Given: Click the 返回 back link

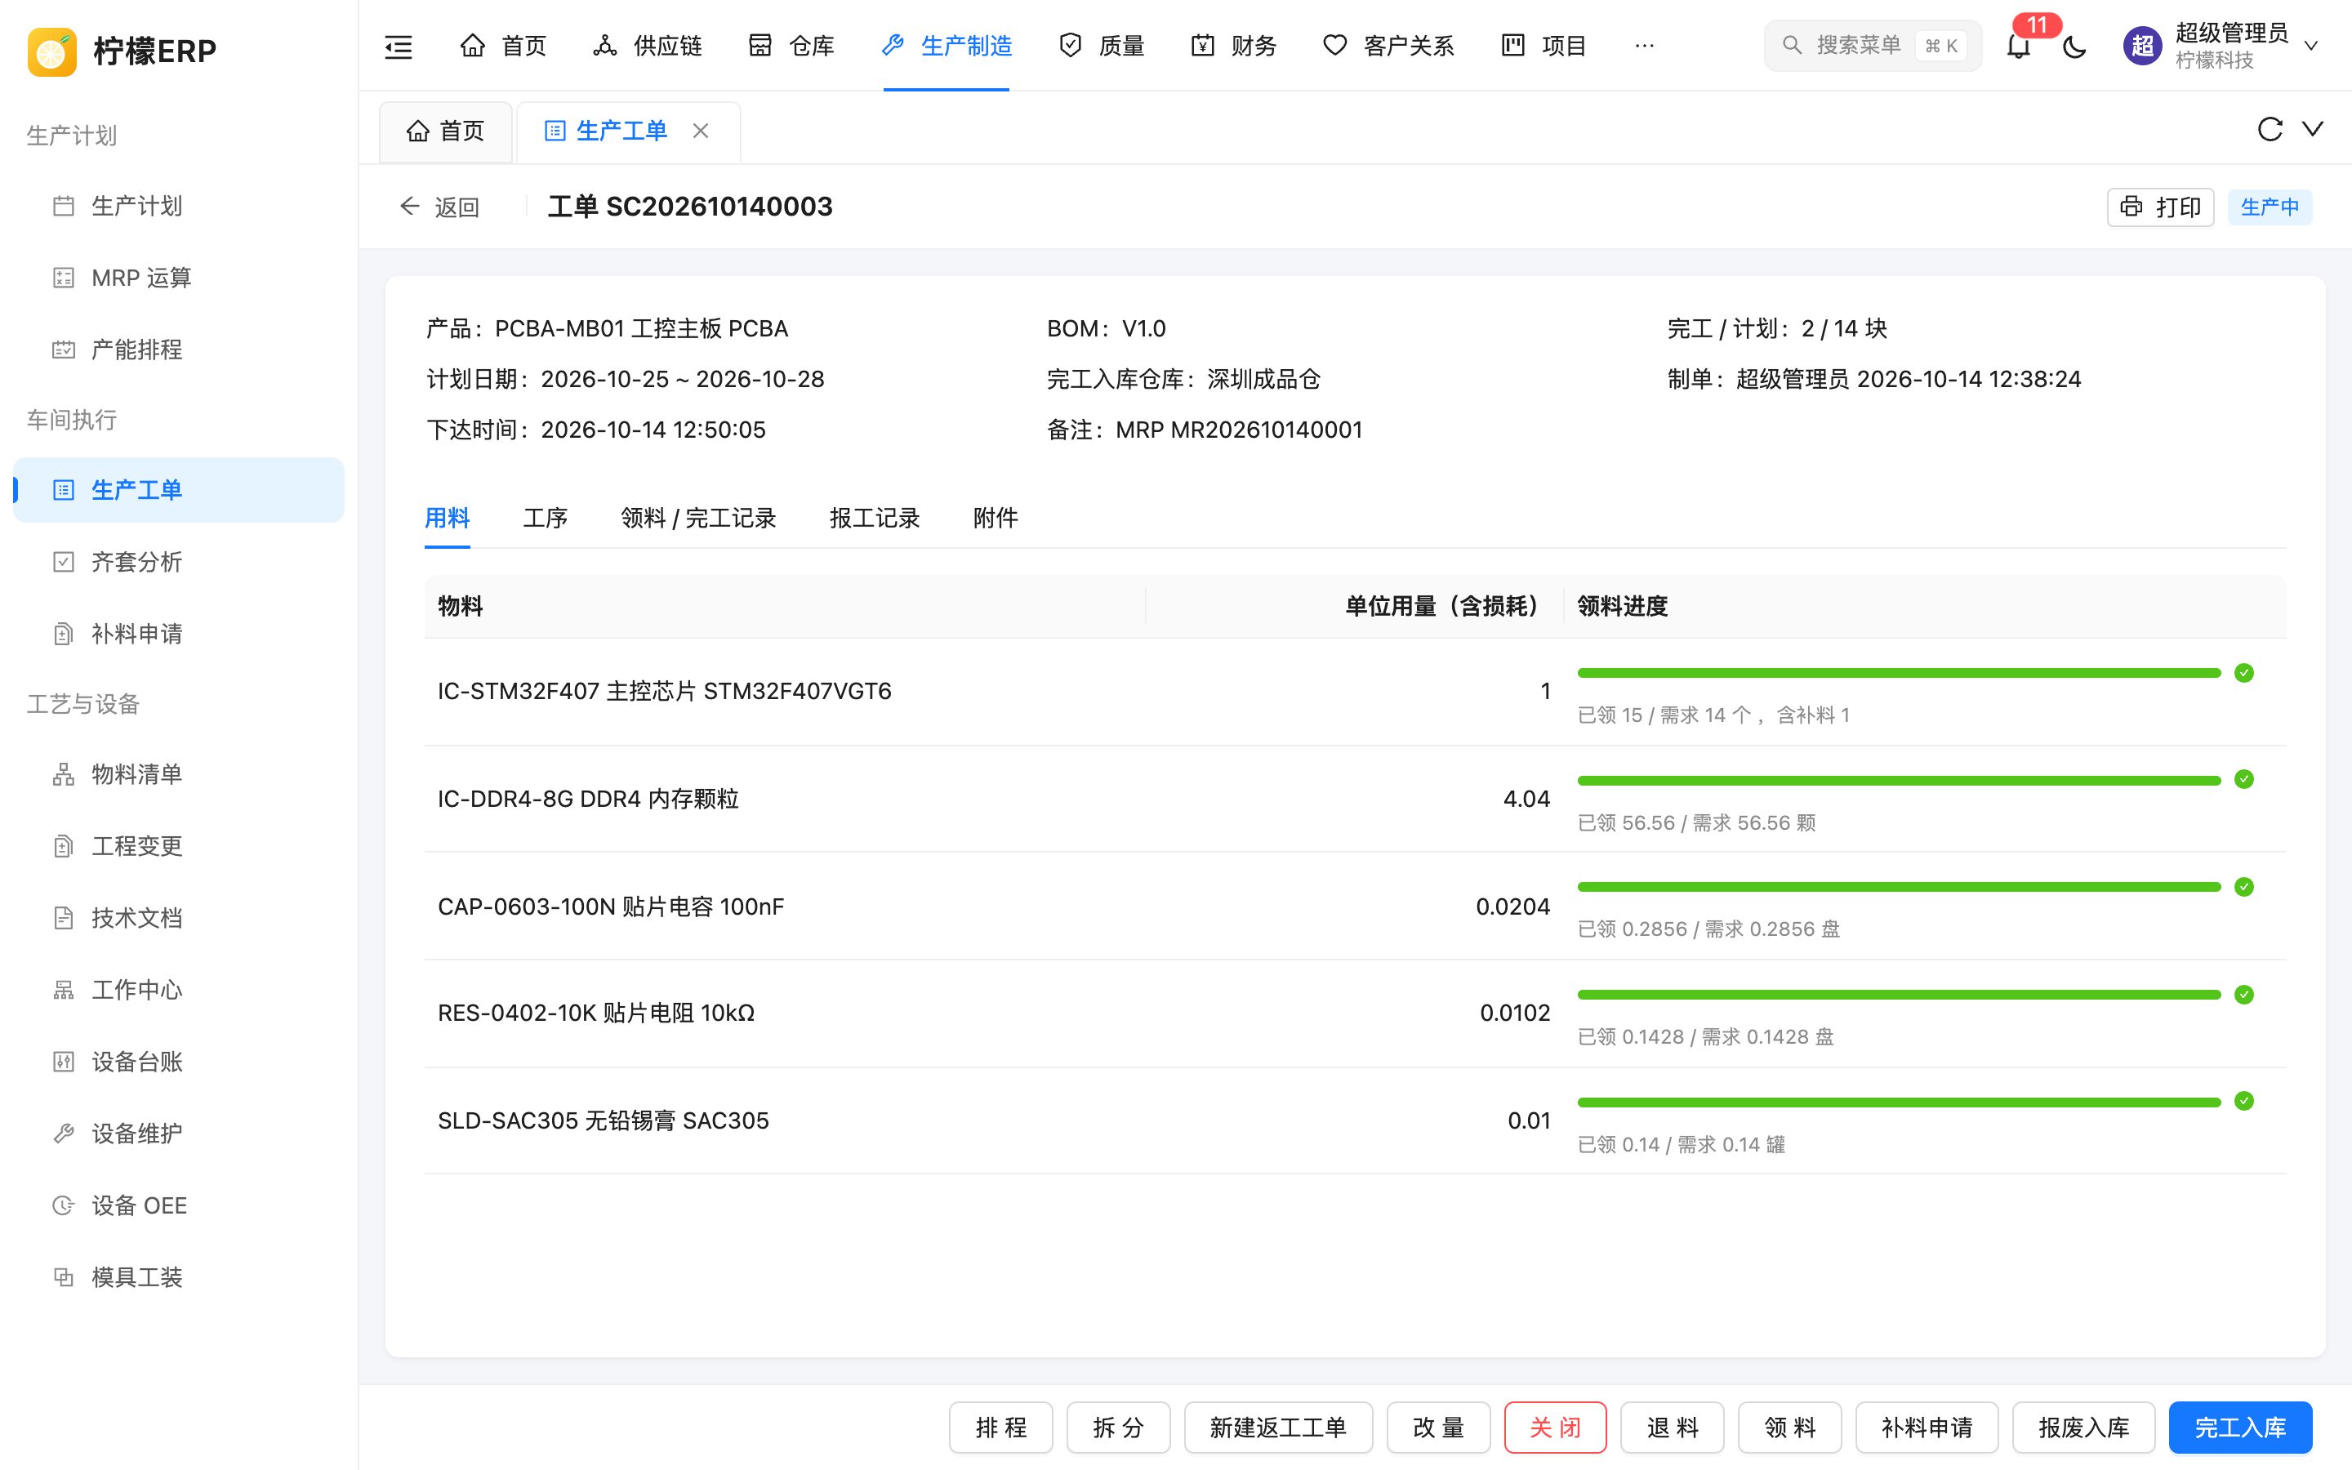Looking at the screenshot, I should pos(439,207).
